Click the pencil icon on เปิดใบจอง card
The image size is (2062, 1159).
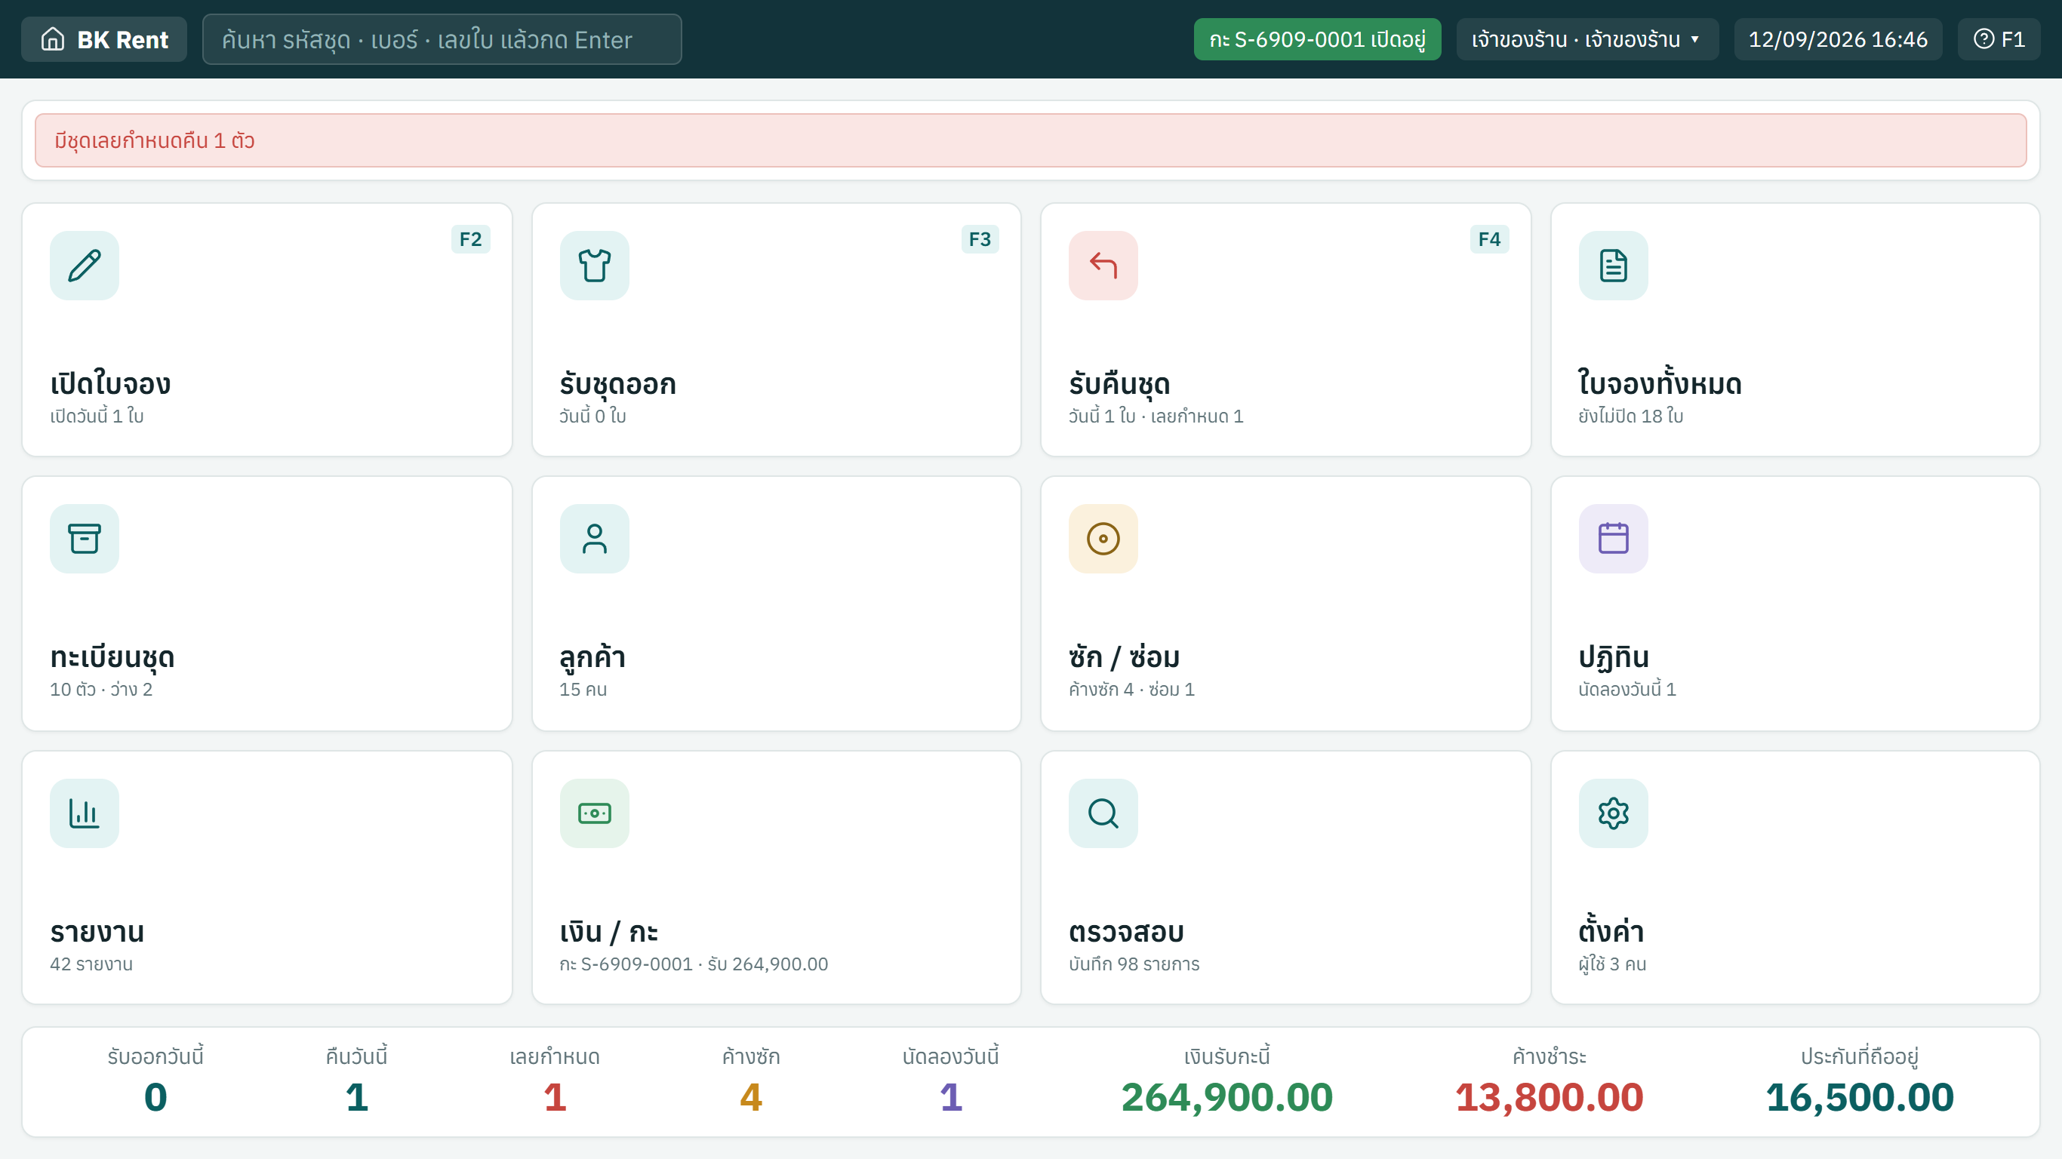pos(84,266)
